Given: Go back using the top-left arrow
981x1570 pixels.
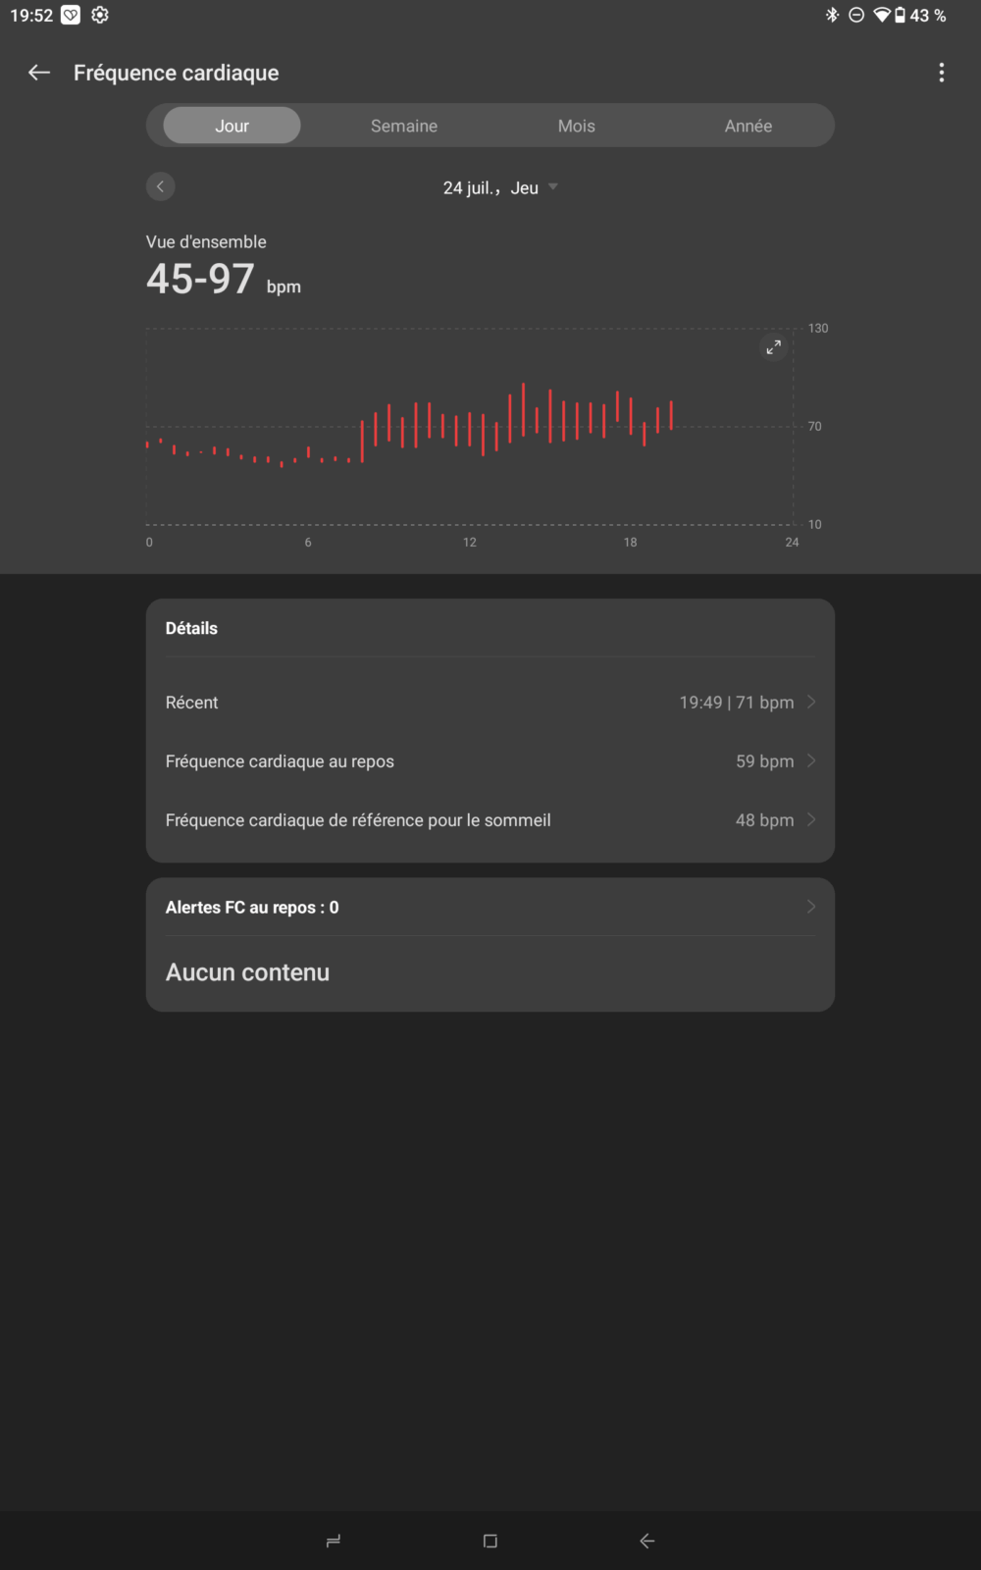Looking at the screenshot, I should 39,73.
